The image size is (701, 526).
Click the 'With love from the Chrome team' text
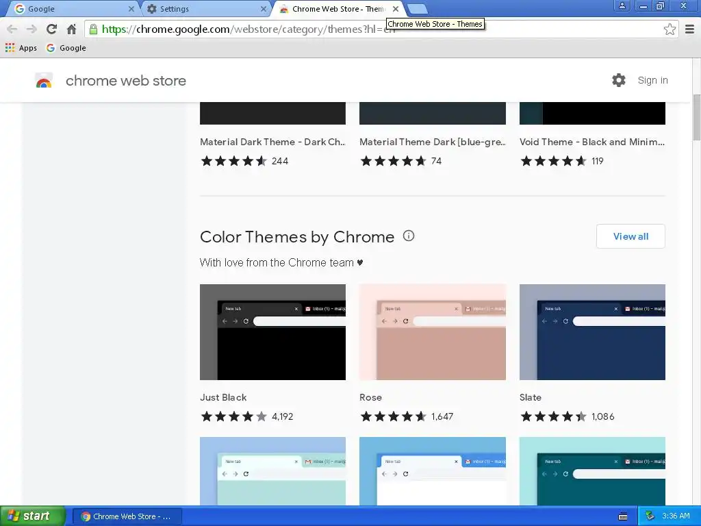281,262
